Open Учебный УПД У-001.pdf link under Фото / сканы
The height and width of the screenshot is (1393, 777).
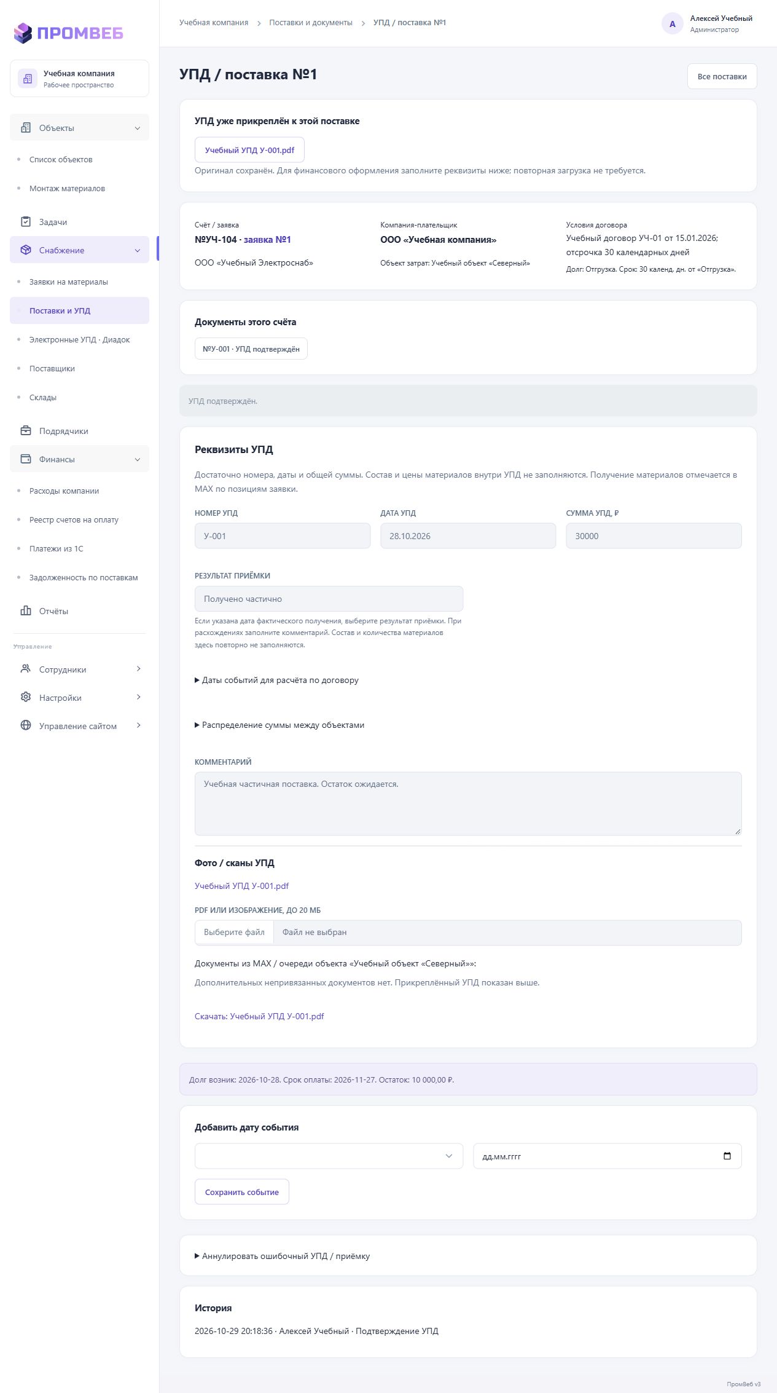(241, 886)
